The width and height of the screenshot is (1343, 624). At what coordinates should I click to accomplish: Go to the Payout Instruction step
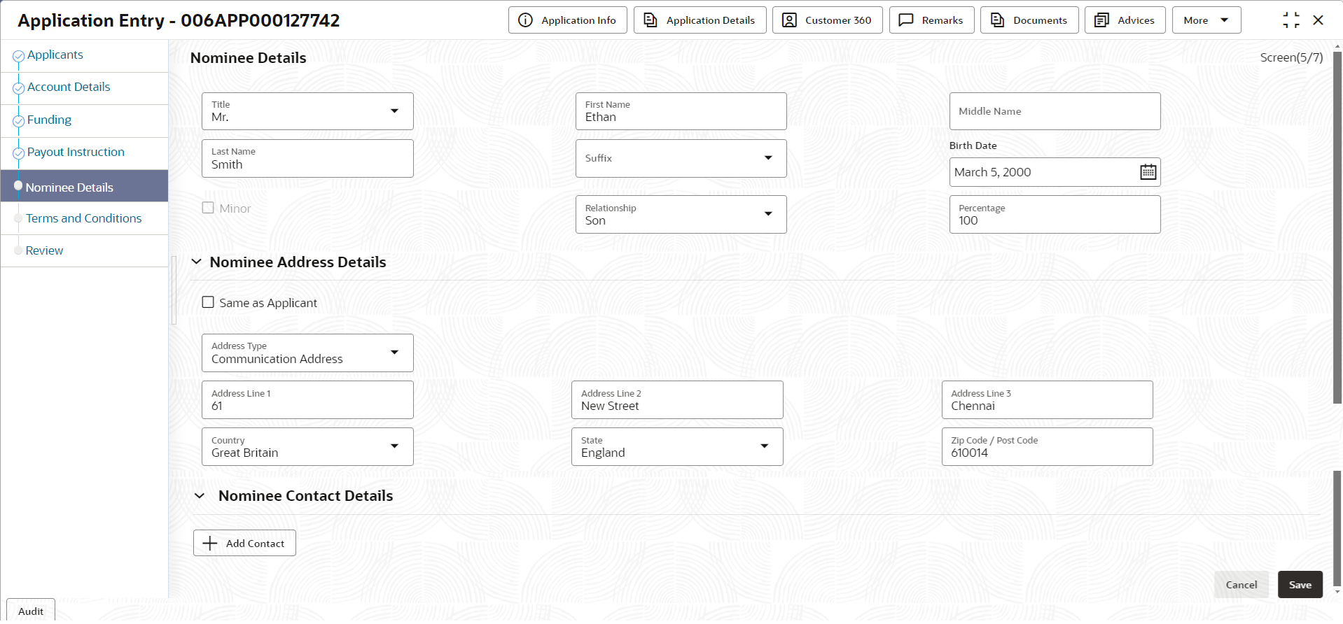(76, 152)
